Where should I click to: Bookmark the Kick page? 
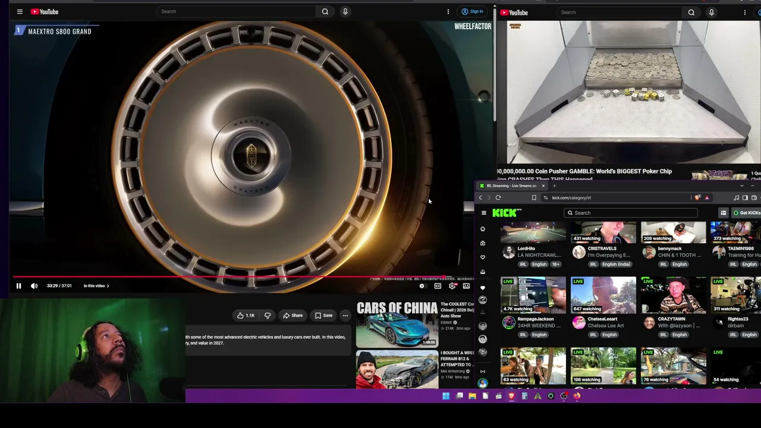point(534,198)
